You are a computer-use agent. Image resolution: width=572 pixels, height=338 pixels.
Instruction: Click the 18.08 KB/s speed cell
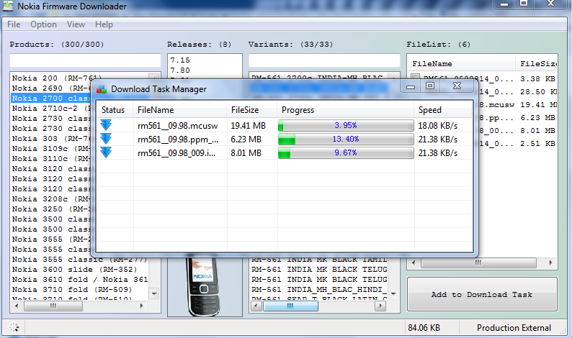tap(438, 126)
